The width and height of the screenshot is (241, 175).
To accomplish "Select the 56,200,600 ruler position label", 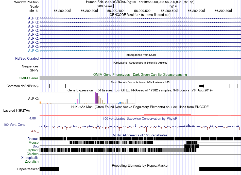I will tap(169, 11).
